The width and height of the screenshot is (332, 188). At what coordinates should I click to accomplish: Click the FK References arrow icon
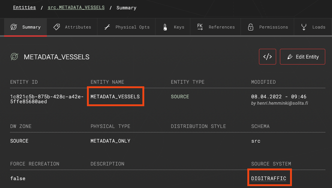(x=200, y=27)
